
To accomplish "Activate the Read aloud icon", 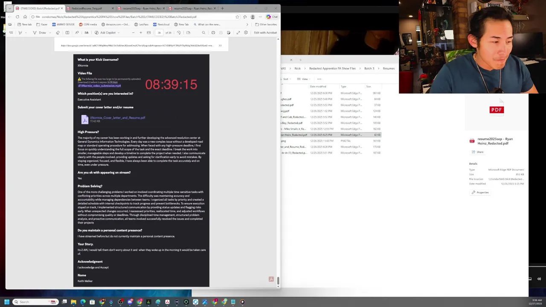I will (x=77, y=32).
